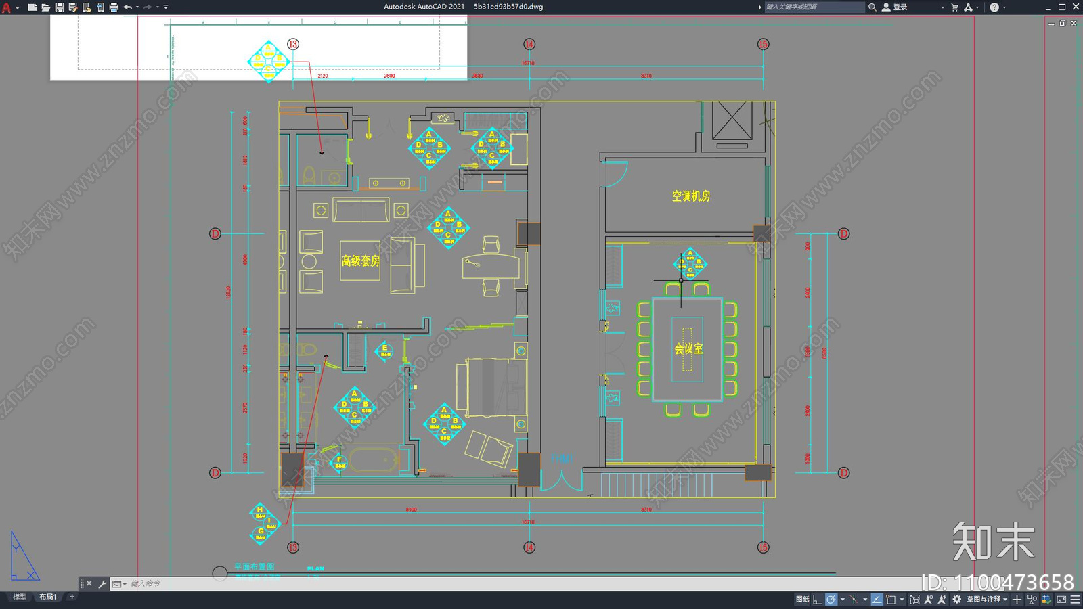Expand the redo history dropdown
Screen dimensions: 1083x609
coord(158,7)
